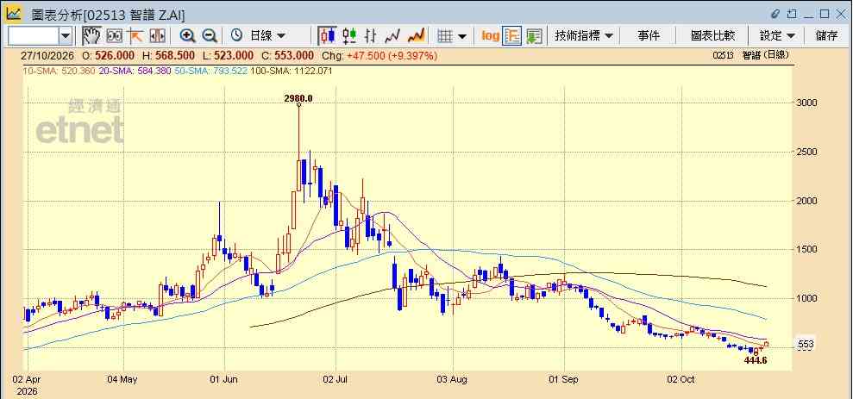Toggle the data legend panel icon
The width and height of the screenshot is (853, 399).
tap(512, 36)
